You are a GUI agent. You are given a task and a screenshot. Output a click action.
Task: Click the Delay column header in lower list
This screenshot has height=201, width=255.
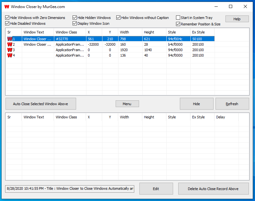pos(226,117)
